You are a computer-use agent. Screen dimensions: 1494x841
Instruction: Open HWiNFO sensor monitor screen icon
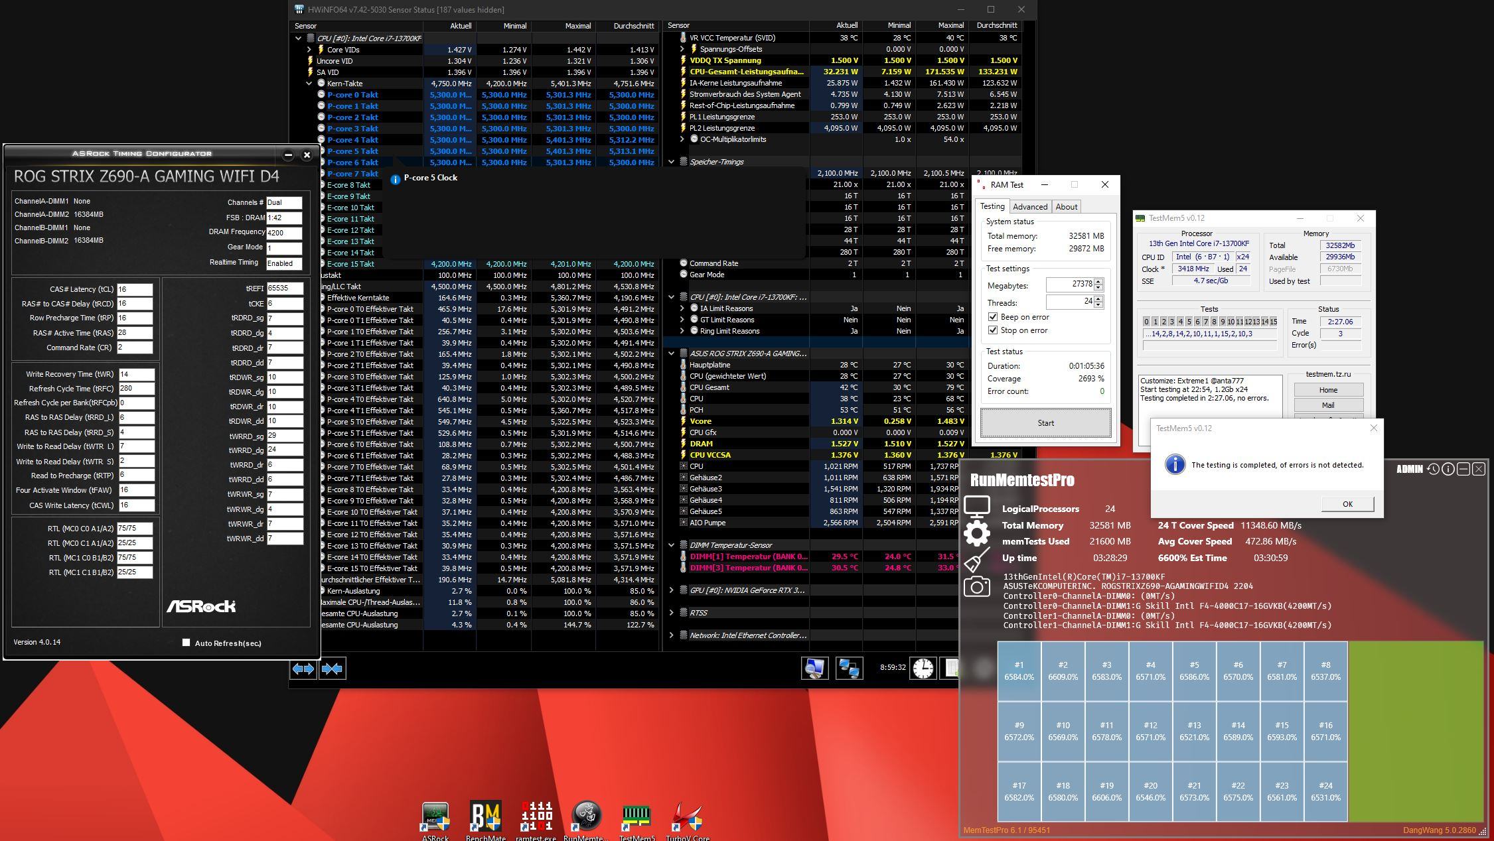[x=814, y=668]
